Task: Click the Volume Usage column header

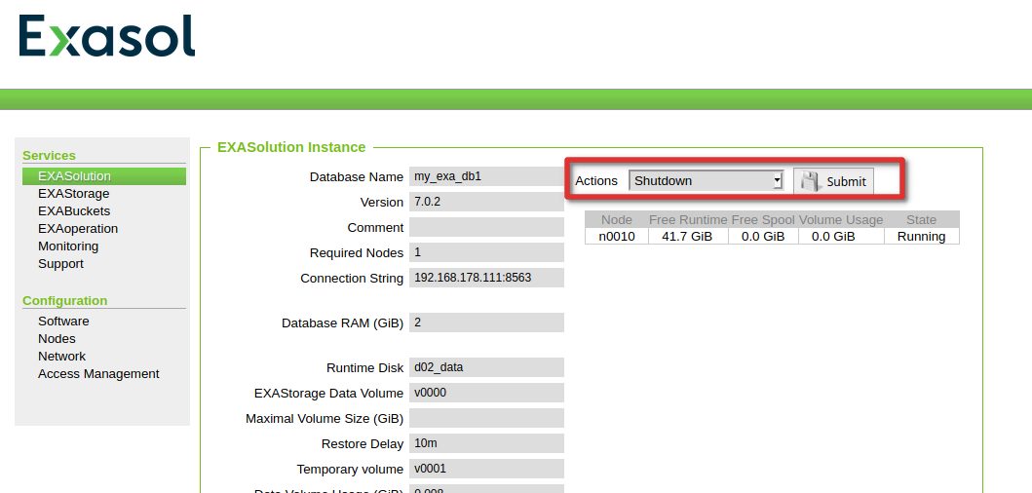Action: click(x=841, y=220)
